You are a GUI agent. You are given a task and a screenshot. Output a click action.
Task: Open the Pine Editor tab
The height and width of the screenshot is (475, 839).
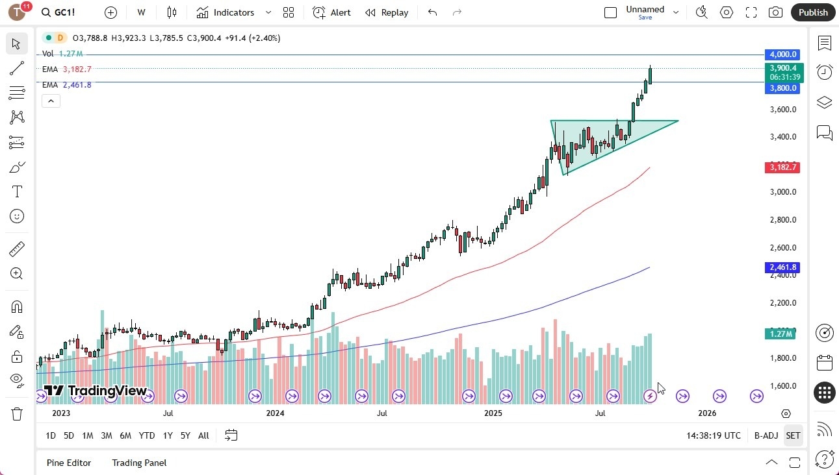pos(69,463)
